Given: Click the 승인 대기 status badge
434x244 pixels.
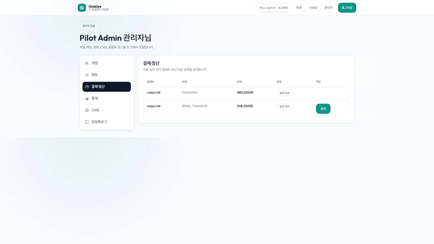Looking at the screenshot, I should click(x=284, y=107).
